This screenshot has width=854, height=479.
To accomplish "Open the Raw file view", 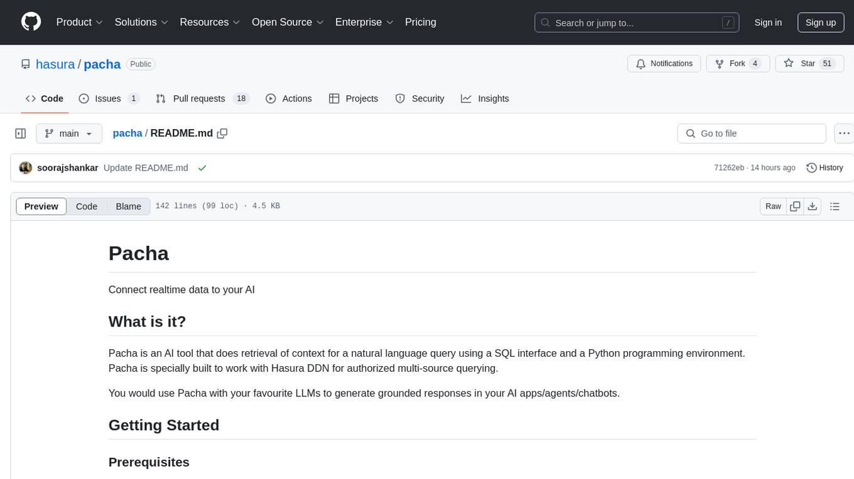I will click(x=773, y=206).
